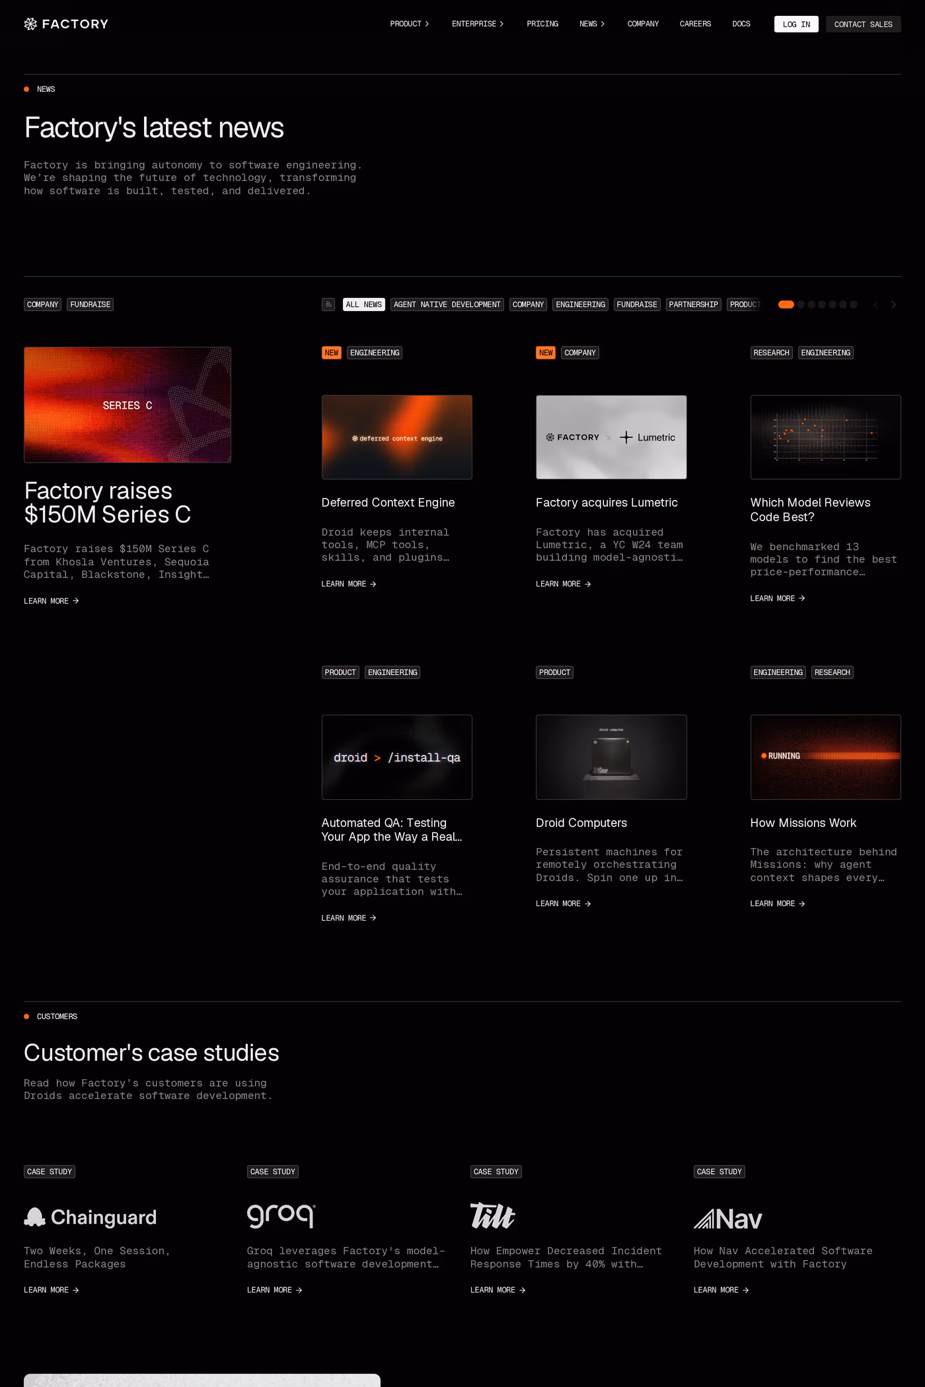Click Learn More under How Missions Work
This screenshot has width=925, height=1387.
pos(778,904)
